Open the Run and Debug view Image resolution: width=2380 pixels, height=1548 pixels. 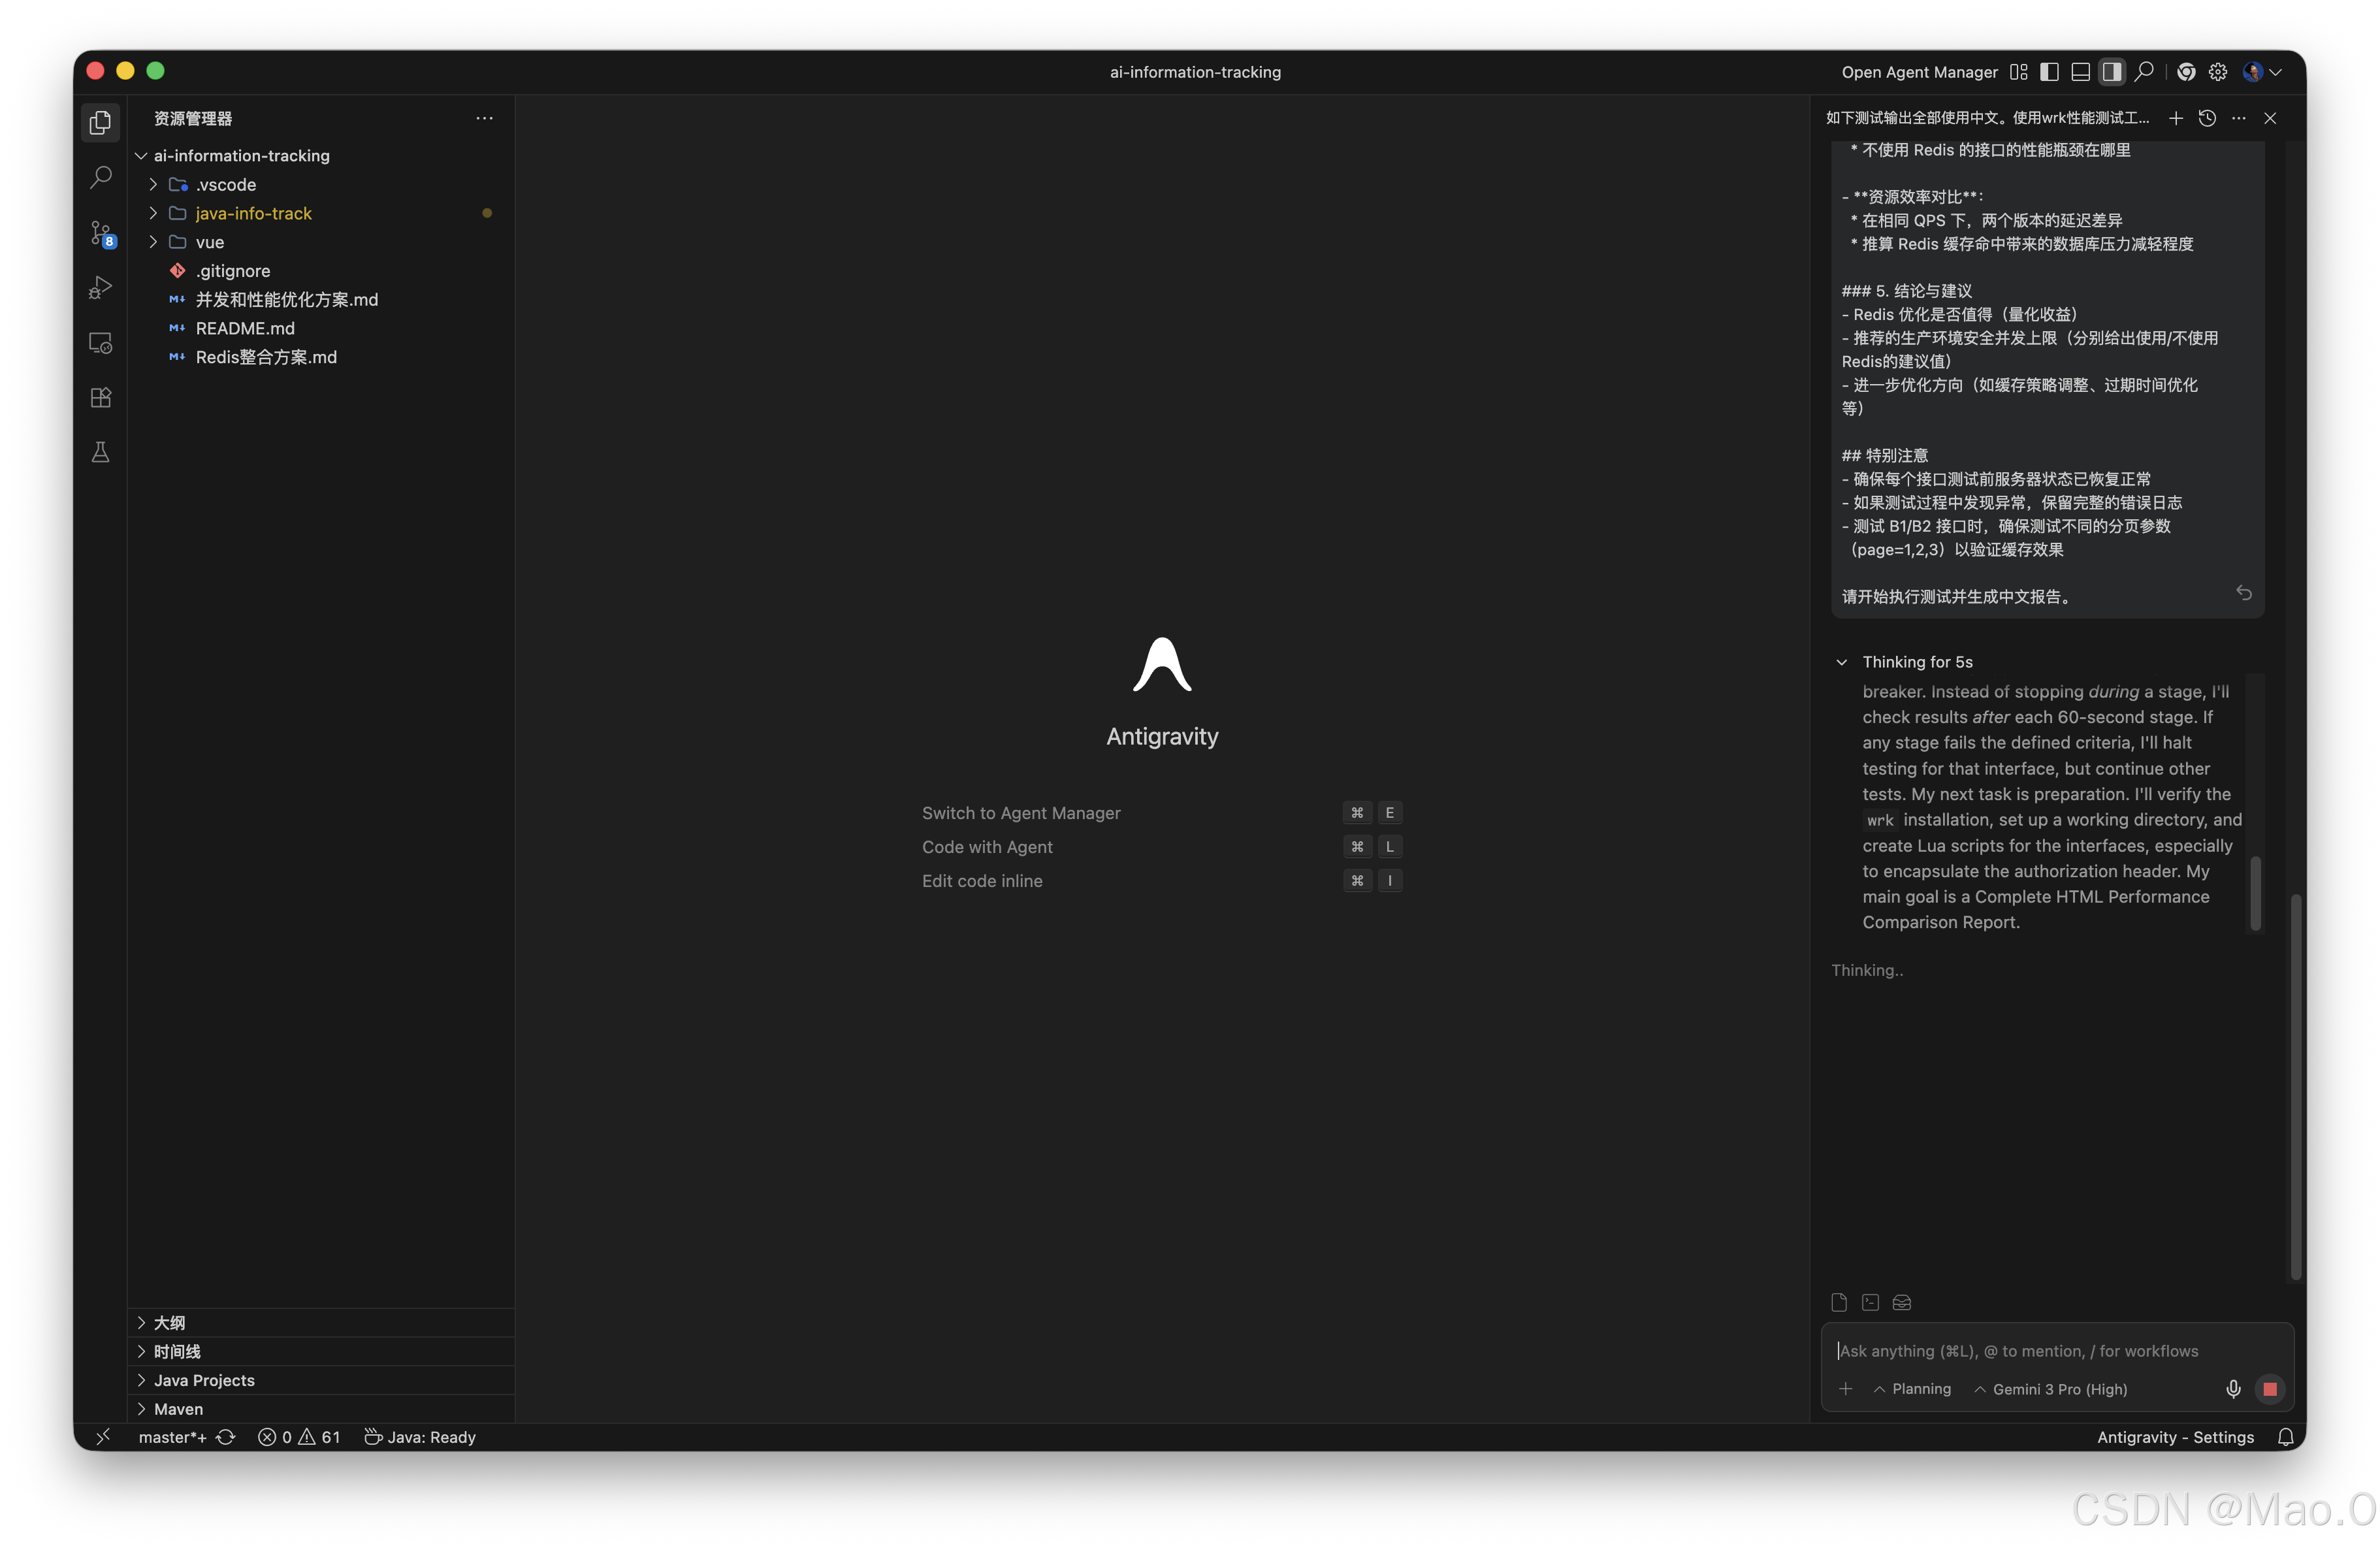pos(100,288)
